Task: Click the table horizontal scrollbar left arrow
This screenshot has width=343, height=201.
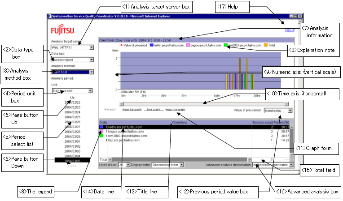Action: click(x=110, y=159)
